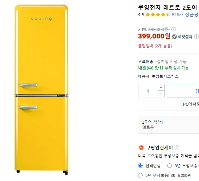Click the info icon beside the original price
This screenshot has height=181, width=199.
pos(174,29)
